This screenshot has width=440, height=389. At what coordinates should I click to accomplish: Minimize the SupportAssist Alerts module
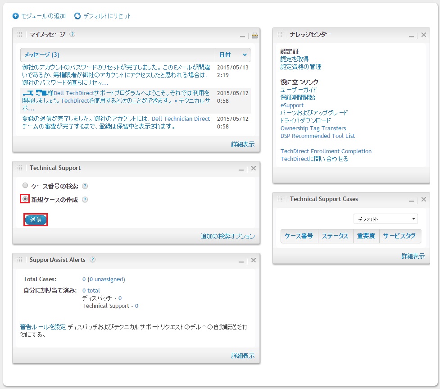(241, 262)
